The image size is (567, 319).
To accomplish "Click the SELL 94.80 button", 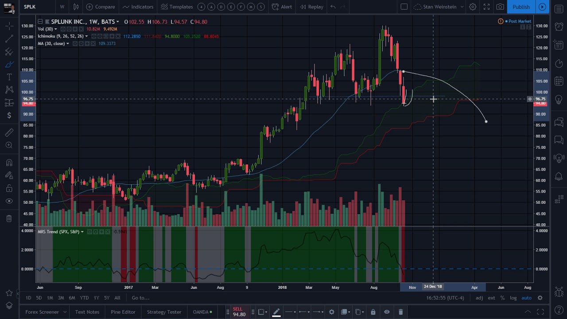I will (239, 312).
